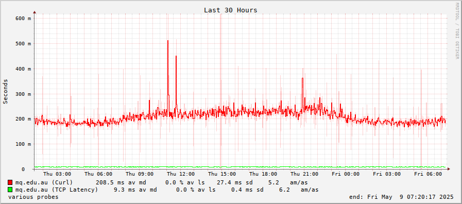Viewport: 462px width, 204px height.
Task: Click the '200 m' y-axis label
Action: coord(23,119)
